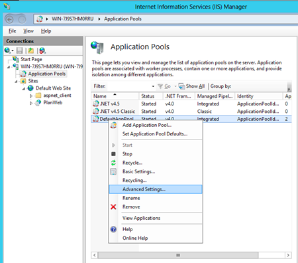This screenshot has height=263, width=298.
Task: Click the horizontal scrollbar right arrow
Action: [288, 255]
